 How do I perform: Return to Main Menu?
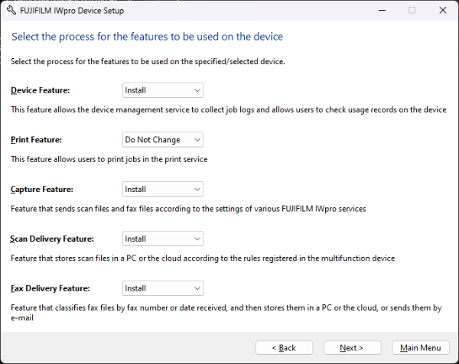pos(420,348)
